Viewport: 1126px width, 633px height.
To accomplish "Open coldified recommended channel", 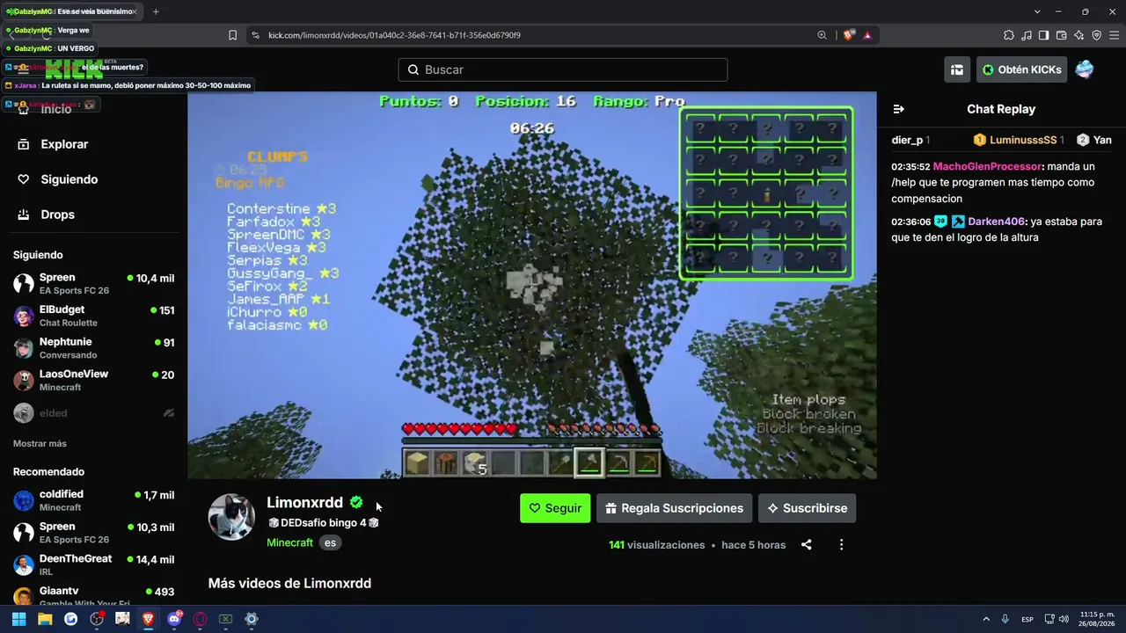I will pos(93,500).
